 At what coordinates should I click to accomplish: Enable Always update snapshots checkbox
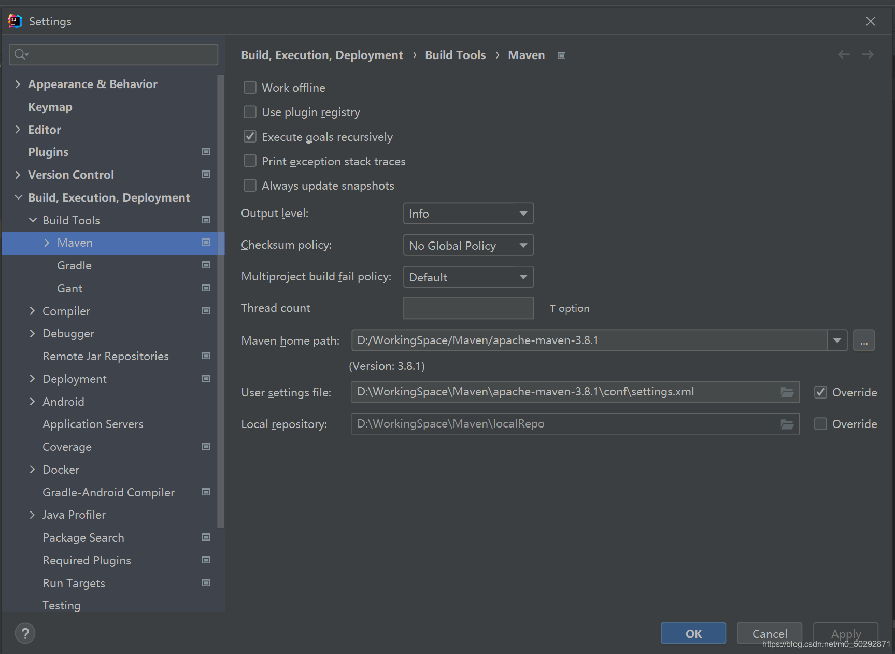coord(250,186)
